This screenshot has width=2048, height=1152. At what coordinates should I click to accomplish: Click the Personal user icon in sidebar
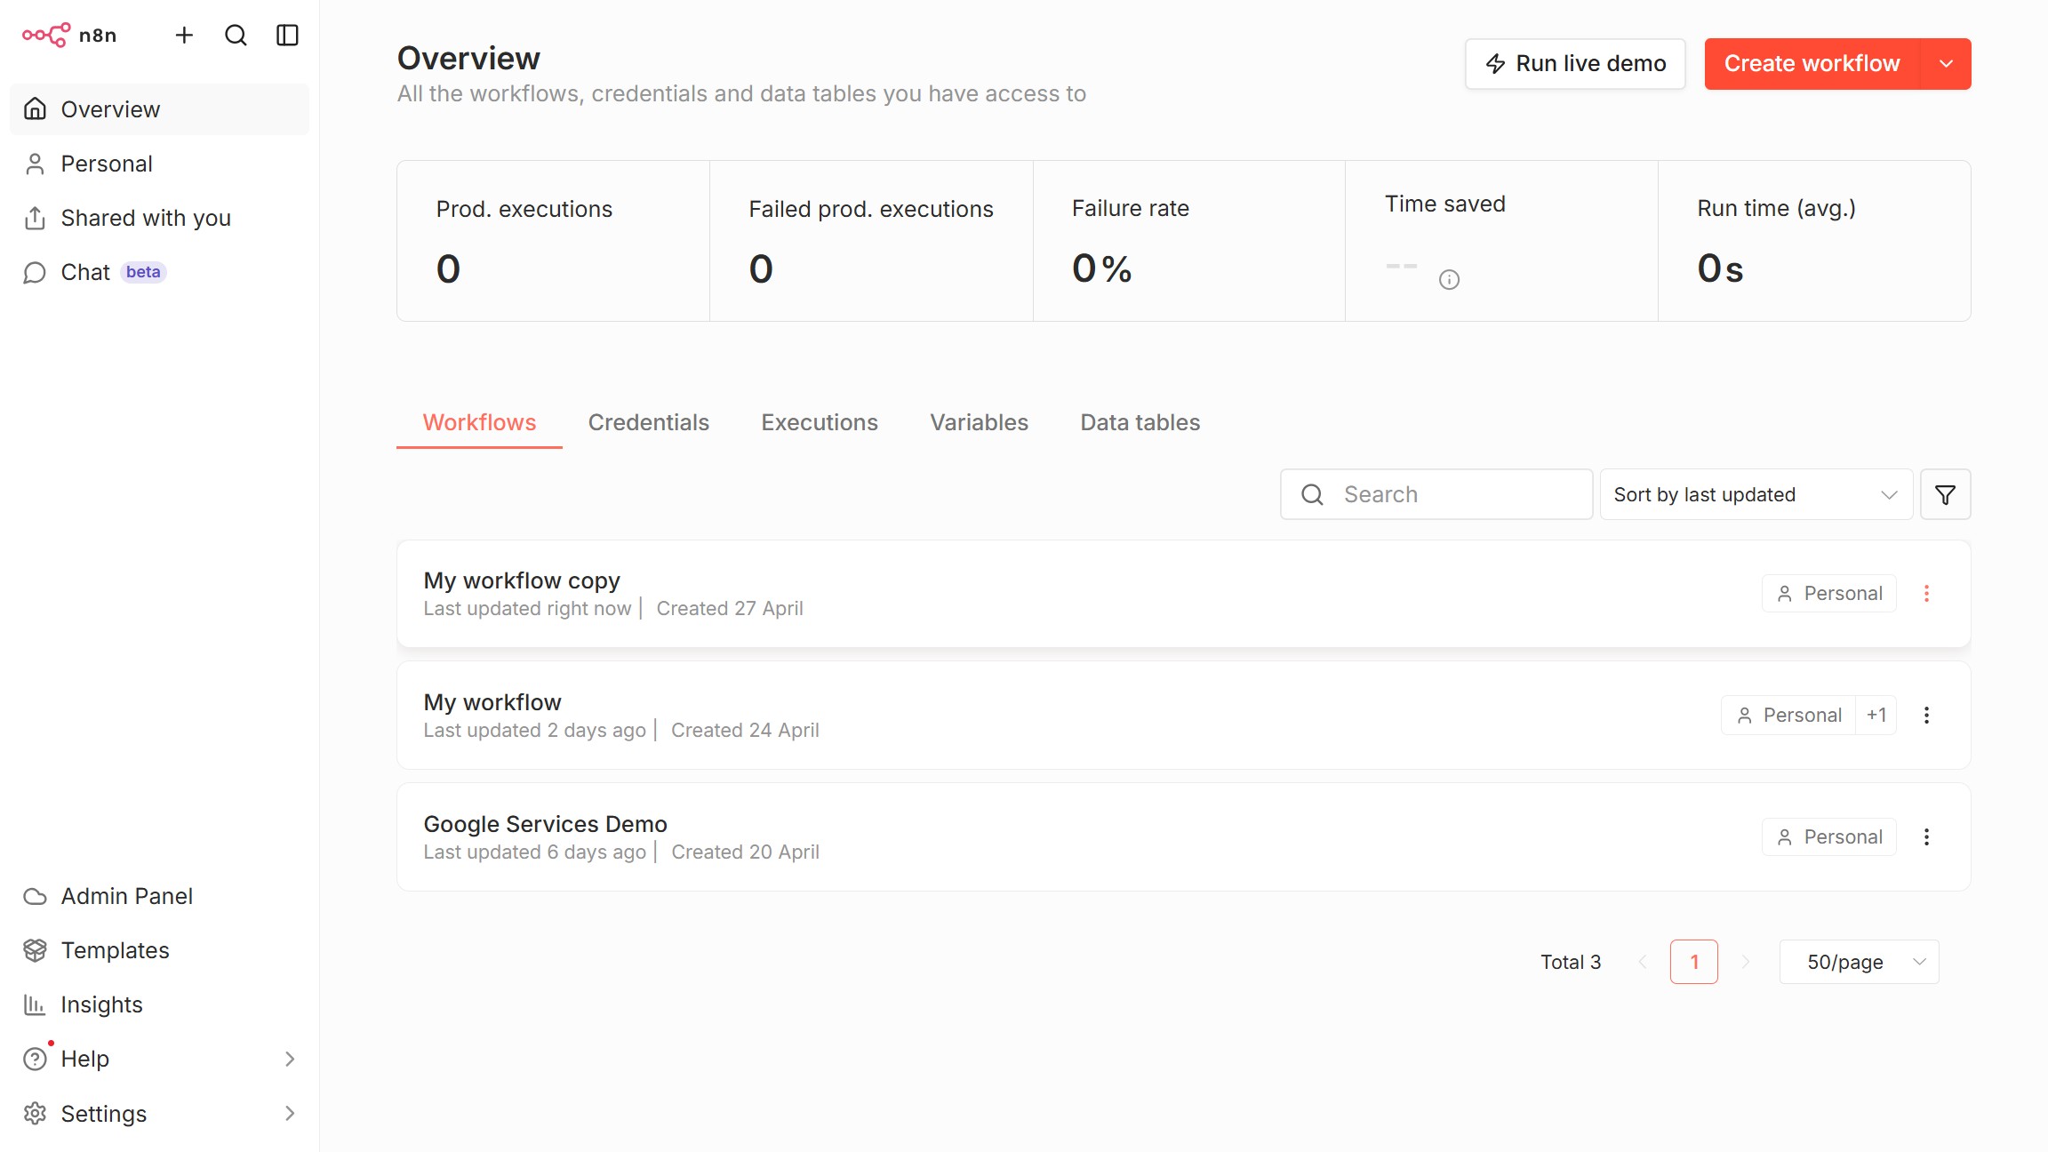point(35,164)
